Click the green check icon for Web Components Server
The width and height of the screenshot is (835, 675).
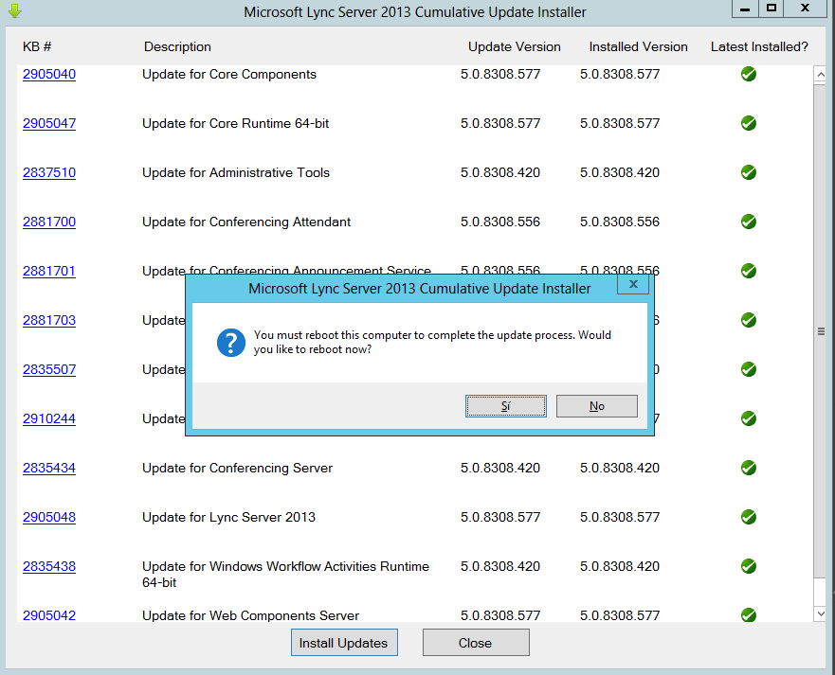pos(748,615)
